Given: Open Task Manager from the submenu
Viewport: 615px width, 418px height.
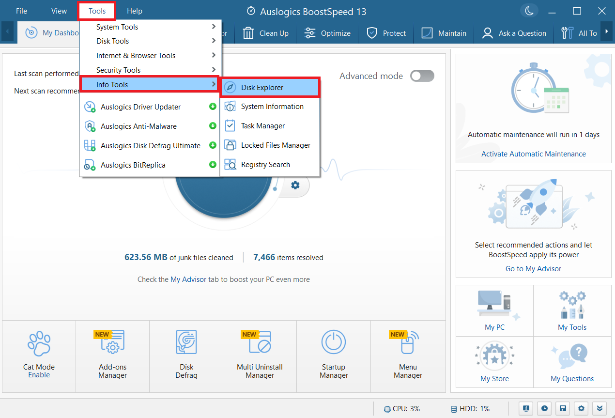Looking at the screenshot, I should click(270, 126).
